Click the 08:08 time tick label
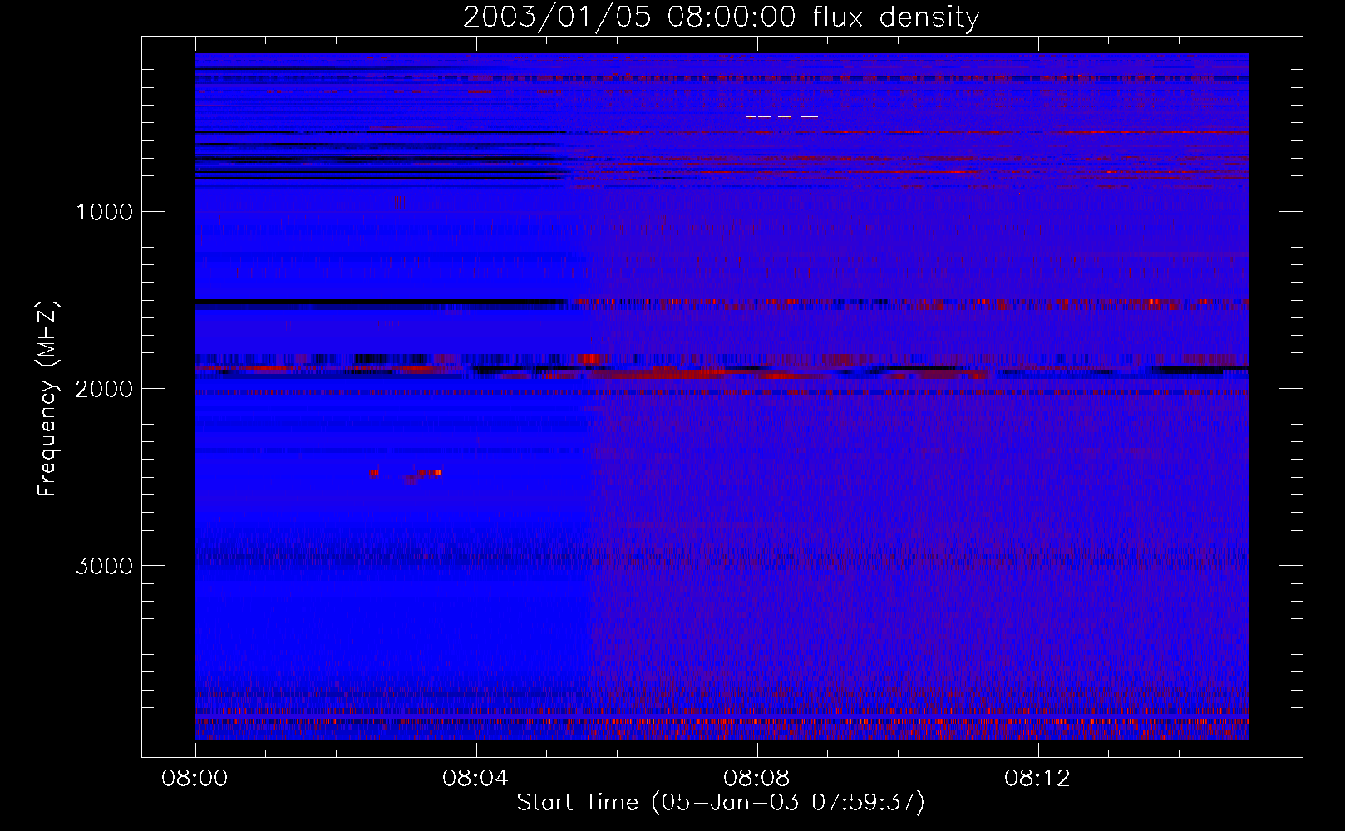 [x=756, y=779]
